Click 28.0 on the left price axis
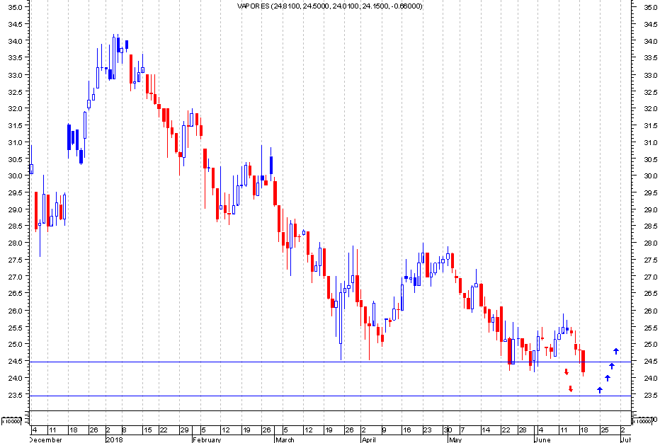 (x=15, y=243)
